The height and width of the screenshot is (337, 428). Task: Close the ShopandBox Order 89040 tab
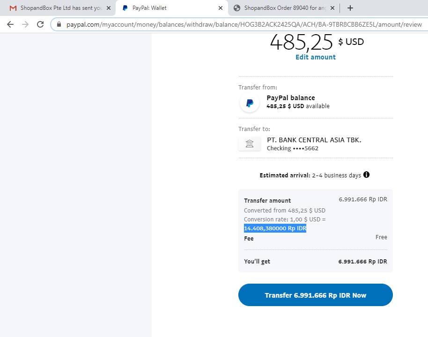(332, 8)
